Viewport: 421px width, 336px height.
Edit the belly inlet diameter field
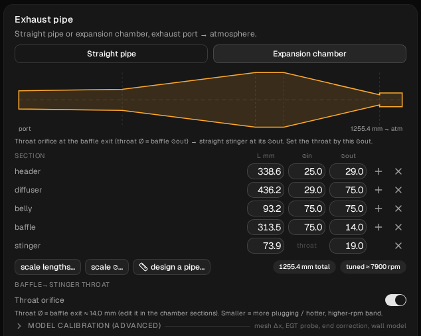pos(307,209)
